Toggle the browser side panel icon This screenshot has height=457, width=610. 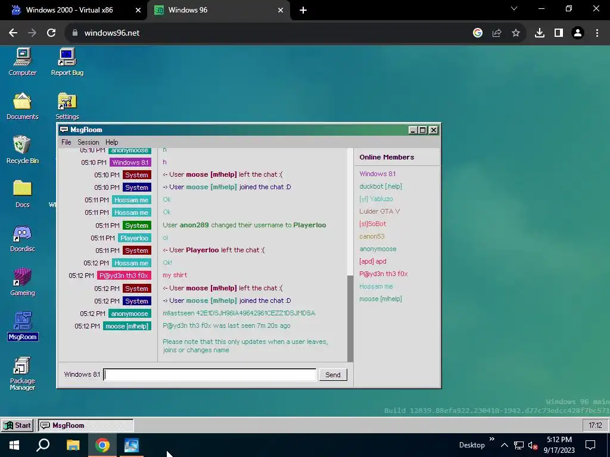coord(558,33)
